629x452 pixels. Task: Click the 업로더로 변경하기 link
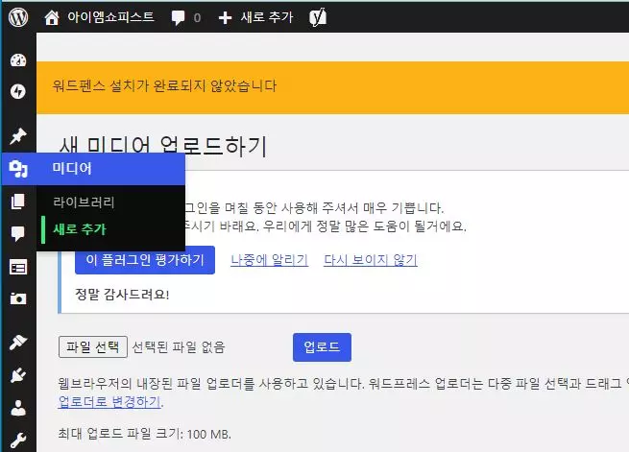(109, 401)
